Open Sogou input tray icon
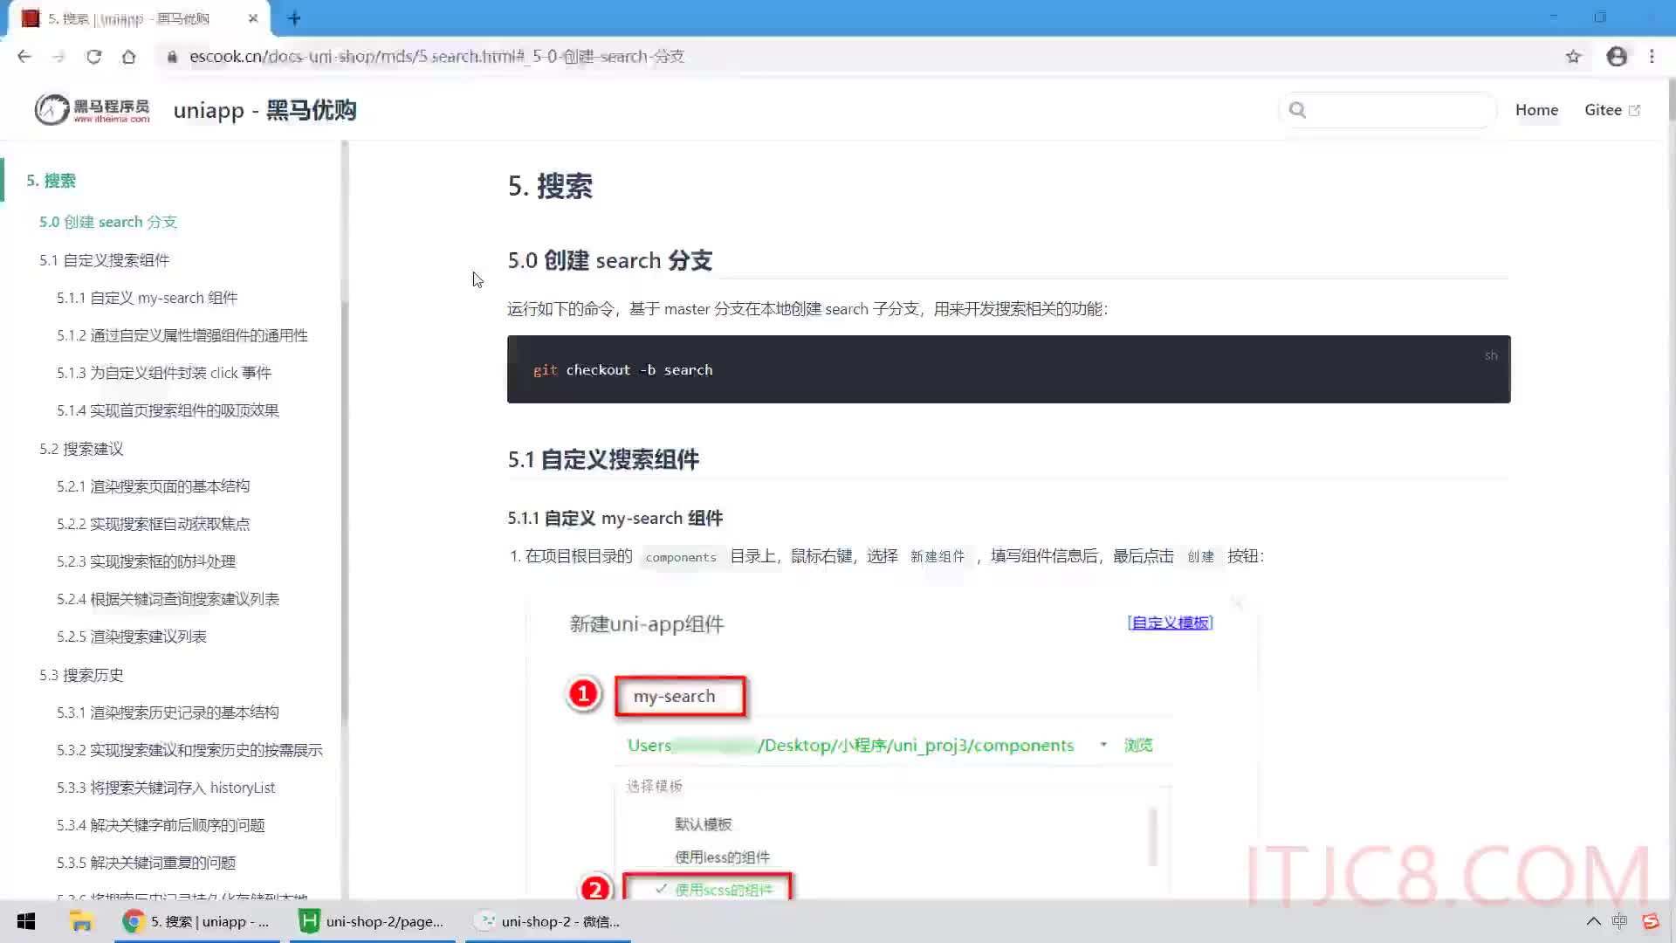 pyautogui.click(x=1651, y=921)
